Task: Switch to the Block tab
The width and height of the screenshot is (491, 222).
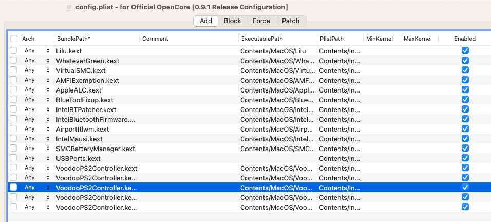Action: pos(232,21)
